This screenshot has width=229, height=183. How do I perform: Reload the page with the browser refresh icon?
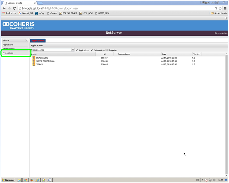coord(14,8)
